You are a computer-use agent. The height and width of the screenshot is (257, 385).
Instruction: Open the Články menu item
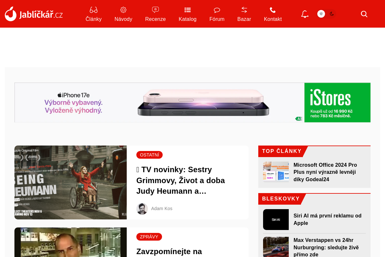[x=94, y=19]
